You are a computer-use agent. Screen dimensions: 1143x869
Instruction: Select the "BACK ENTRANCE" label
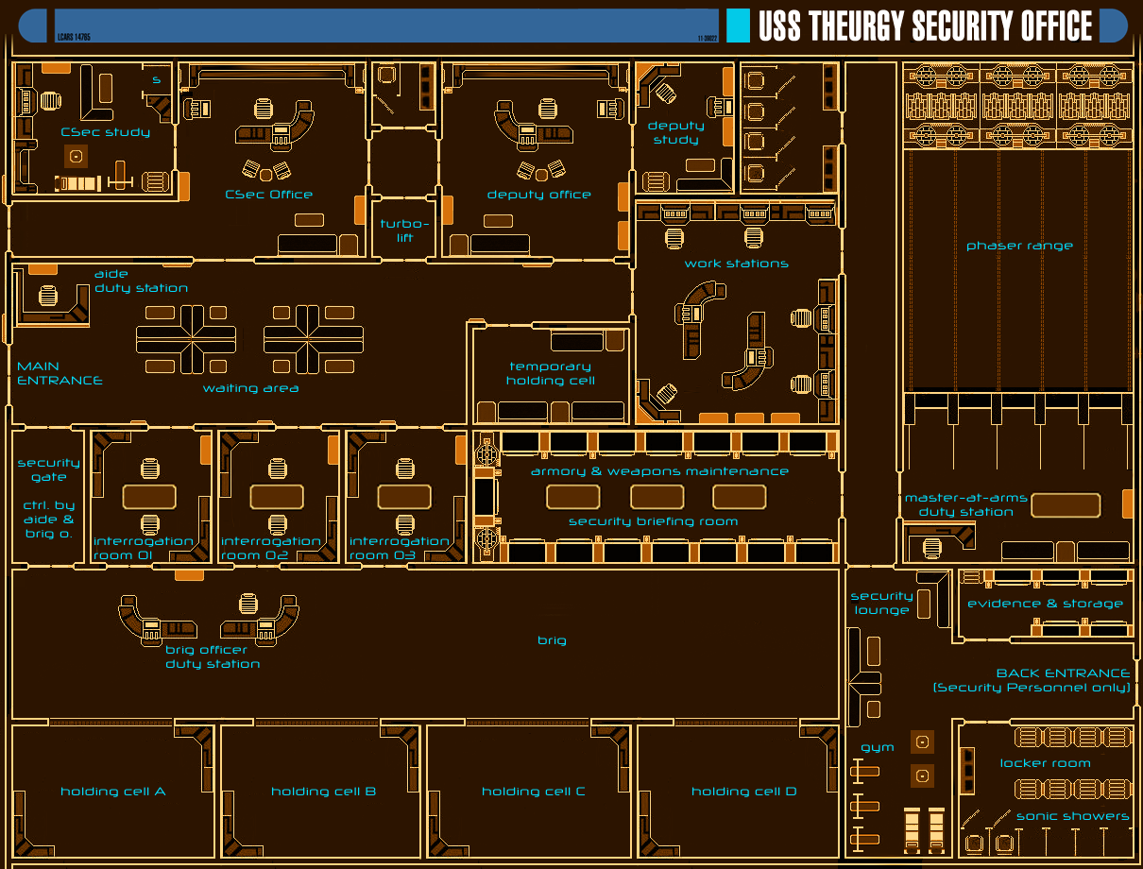(1063, 673)
